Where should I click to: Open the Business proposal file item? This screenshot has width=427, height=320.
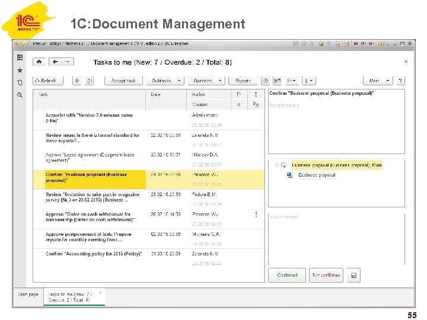(x=317, y=175)
